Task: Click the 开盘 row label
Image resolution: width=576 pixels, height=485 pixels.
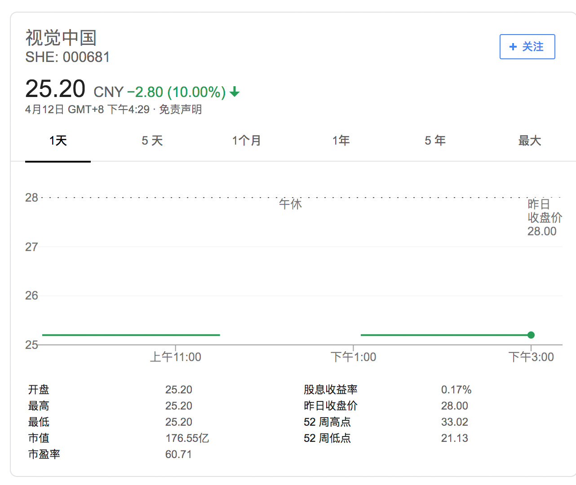Action: 39,389
